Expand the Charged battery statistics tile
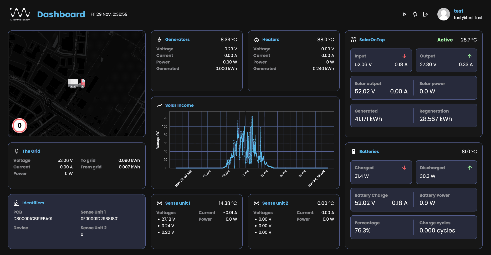491x255 pixels. (x=381, y=172)
